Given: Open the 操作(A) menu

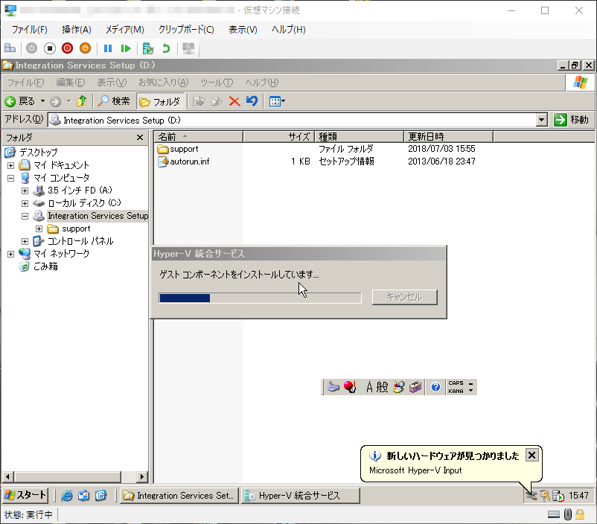Looking at the screenshot, I should point(77,30).
